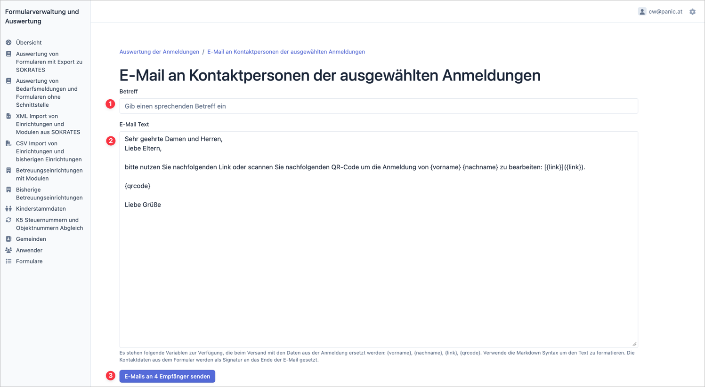This screenshot has width=705, height=387.
Task: Click the CSV Import file icon
Action: tap(8, 143)
